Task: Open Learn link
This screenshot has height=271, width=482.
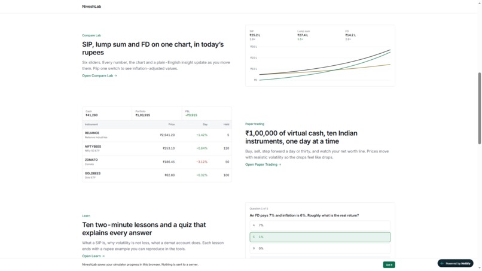Action: (93, 256)
